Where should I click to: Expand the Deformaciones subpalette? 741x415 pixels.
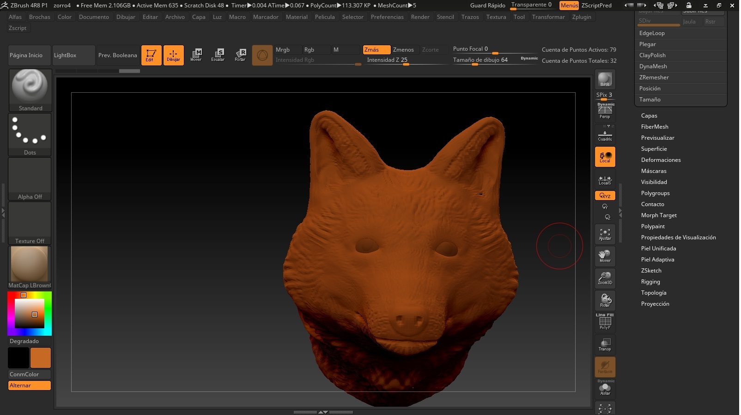click(661, 160)
